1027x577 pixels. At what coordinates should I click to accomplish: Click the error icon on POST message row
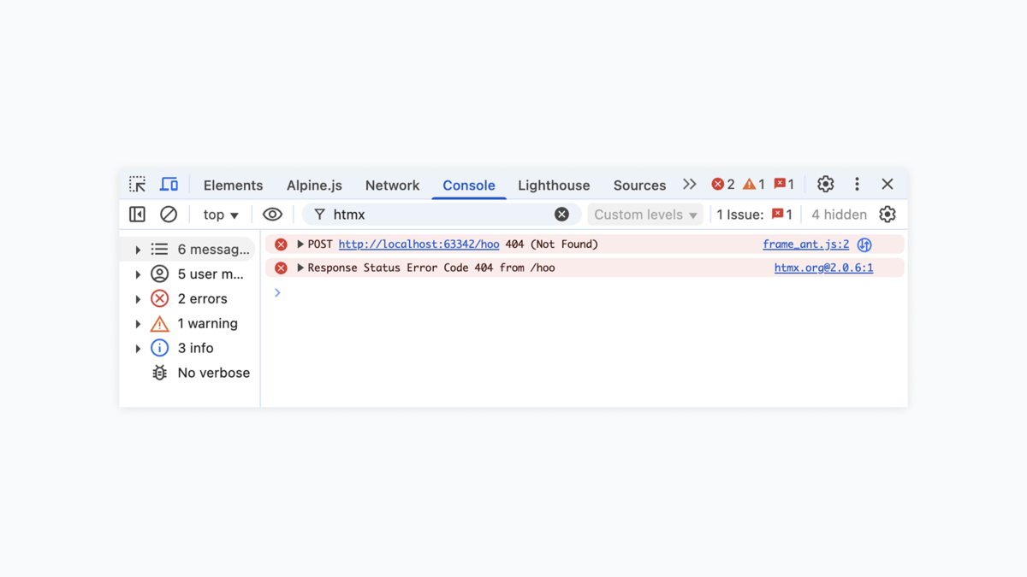point(281,244)
